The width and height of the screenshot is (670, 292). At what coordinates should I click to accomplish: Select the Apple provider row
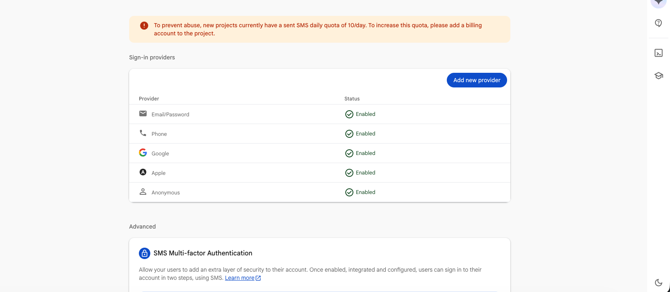point(319,173)
